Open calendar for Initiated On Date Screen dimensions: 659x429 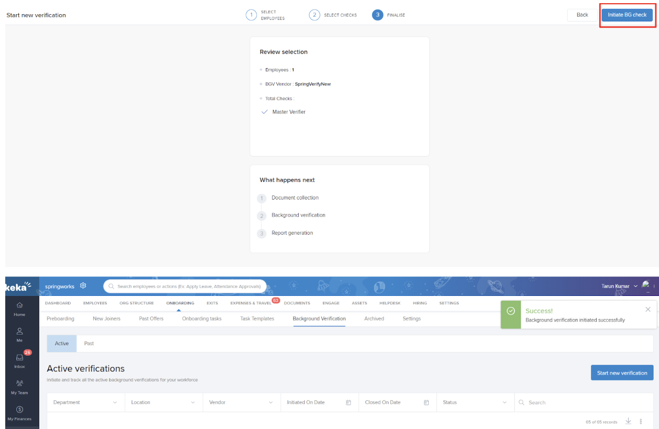click(x=348, y=402)
